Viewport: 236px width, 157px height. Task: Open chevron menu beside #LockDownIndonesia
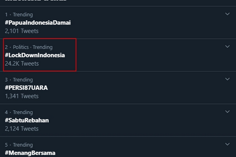[x=228, y=47]
